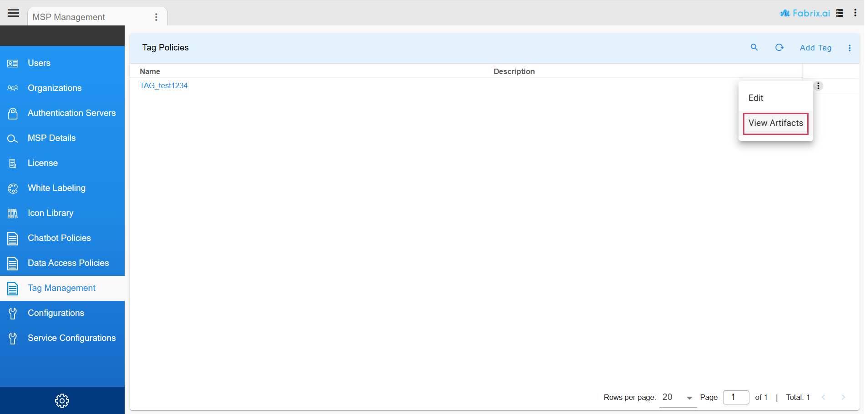Click the TAG_test1234 row actions icon
Image resolution: width=865 pixels, height=414 pixels.
point(818,86)
